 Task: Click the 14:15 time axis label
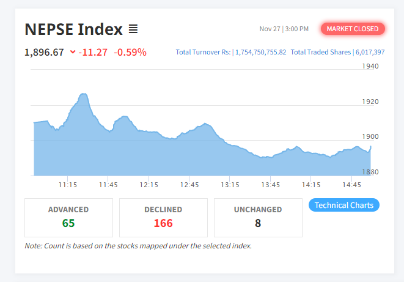(311, 185)
